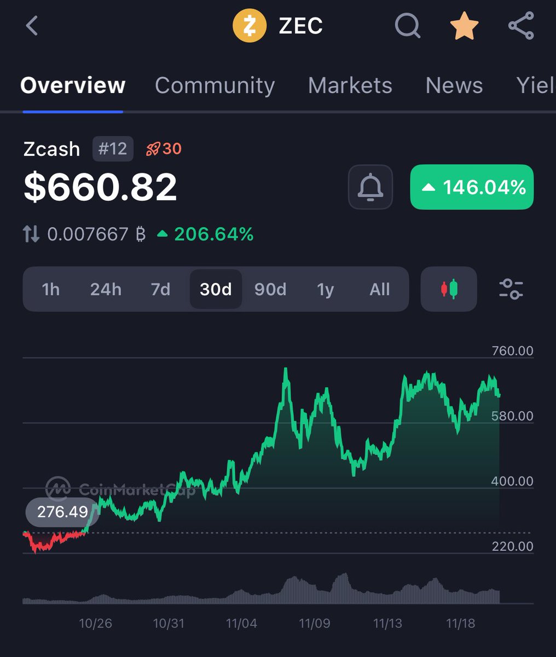Go back using the left chevron arrow
Screen dimensions: 556x657
pyautogui.click(x=32, y=26)
